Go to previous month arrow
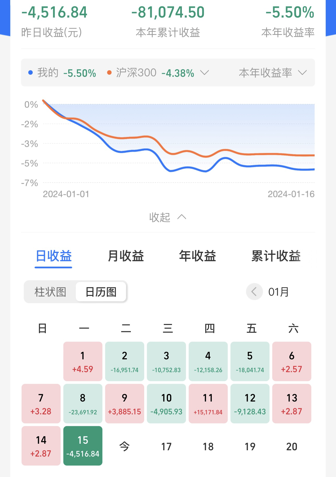Viewport: 336px width, 477px height. pyautogui.click(x=254, y=291)
